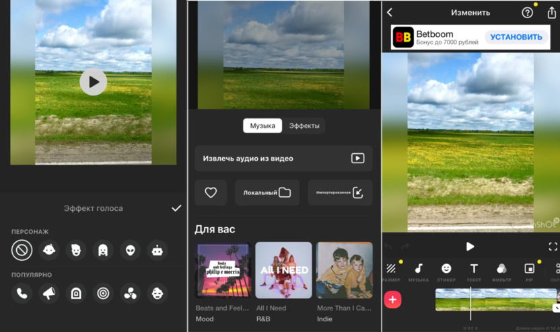Image resolution: width=560 pixels, height=332 pixels.
Task: Apply the megaphone voice effect
Action: click(x=49, y=294)
